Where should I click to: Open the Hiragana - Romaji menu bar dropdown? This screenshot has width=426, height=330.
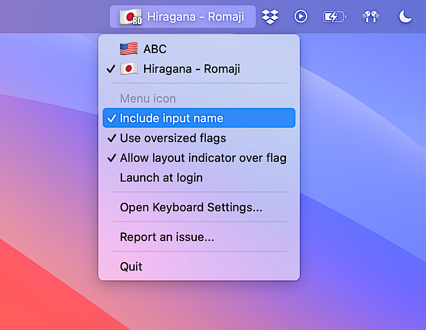click(182, 16)
